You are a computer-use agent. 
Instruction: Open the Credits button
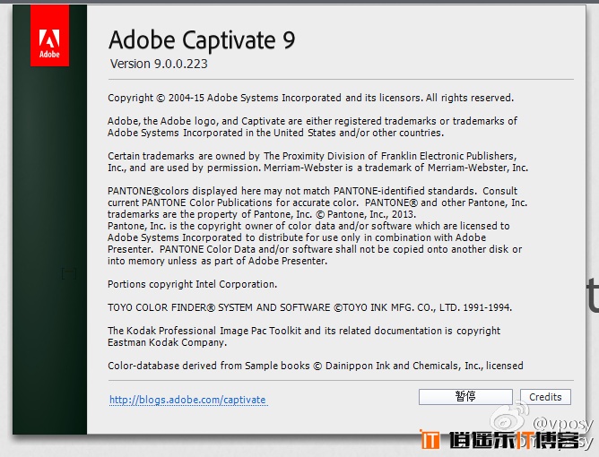545,397
